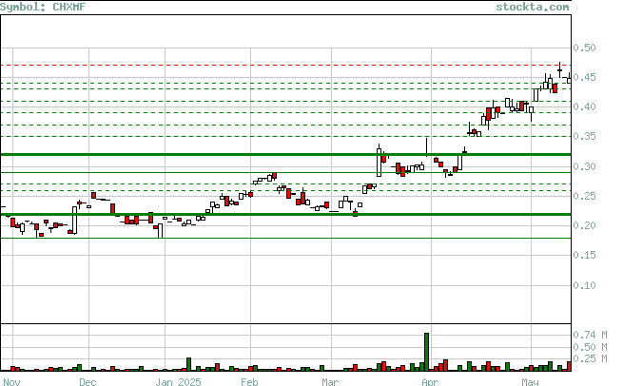Click the 0.25 price axis label

[584, 196]
